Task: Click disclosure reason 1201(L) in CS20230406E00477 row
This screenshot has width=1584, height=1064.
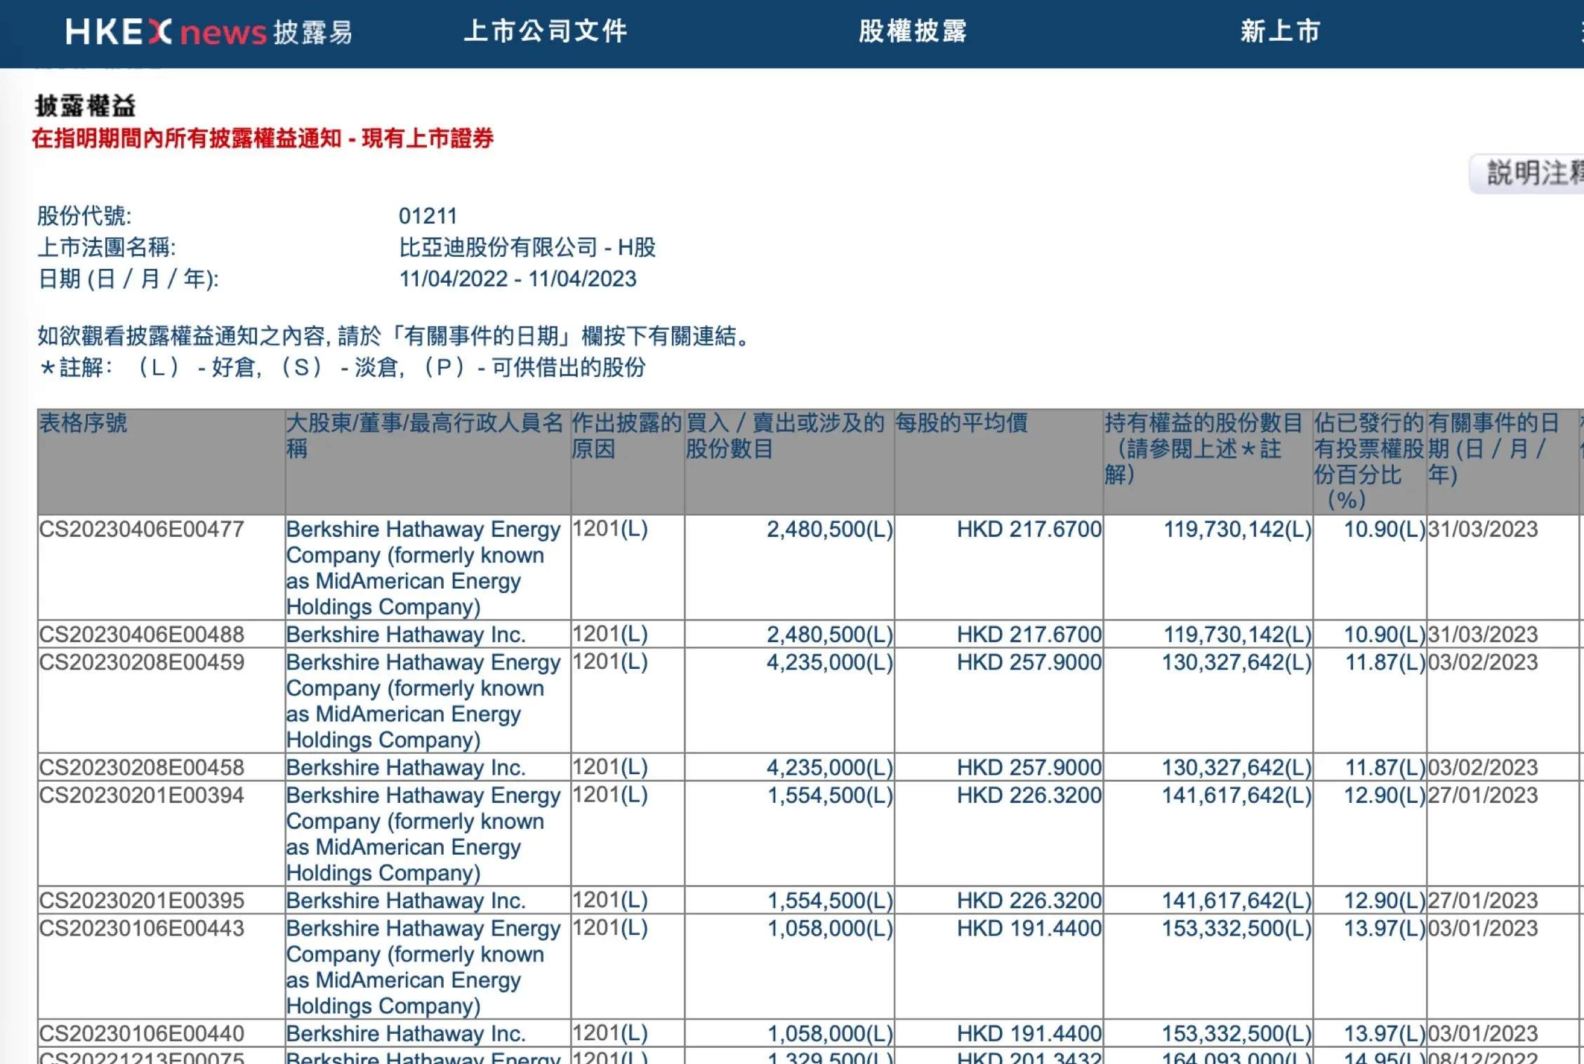Action: coord(610,528)
